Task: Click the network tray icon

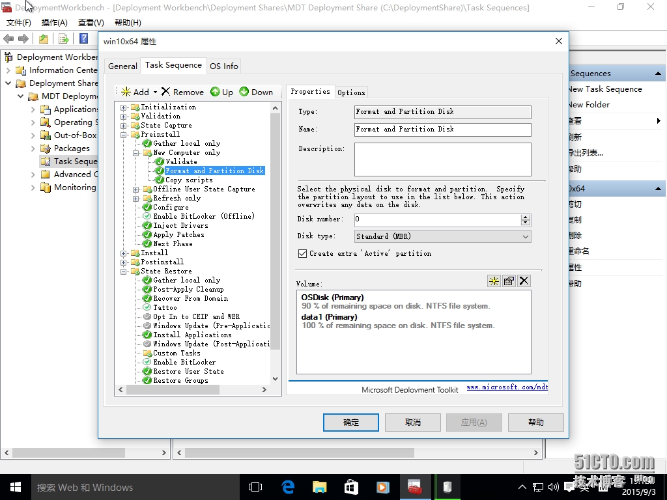Action: [538, 487]
